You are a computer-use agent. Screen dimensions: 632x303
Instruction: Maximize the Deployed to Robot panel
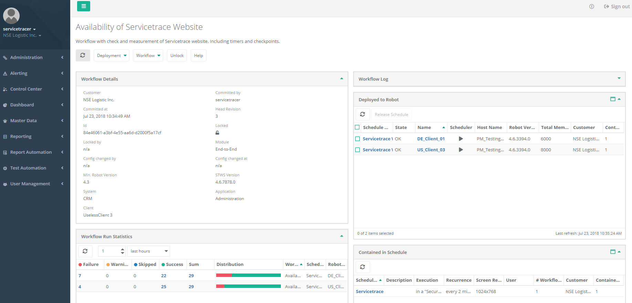pyautogui.click(x=613, y=99)
